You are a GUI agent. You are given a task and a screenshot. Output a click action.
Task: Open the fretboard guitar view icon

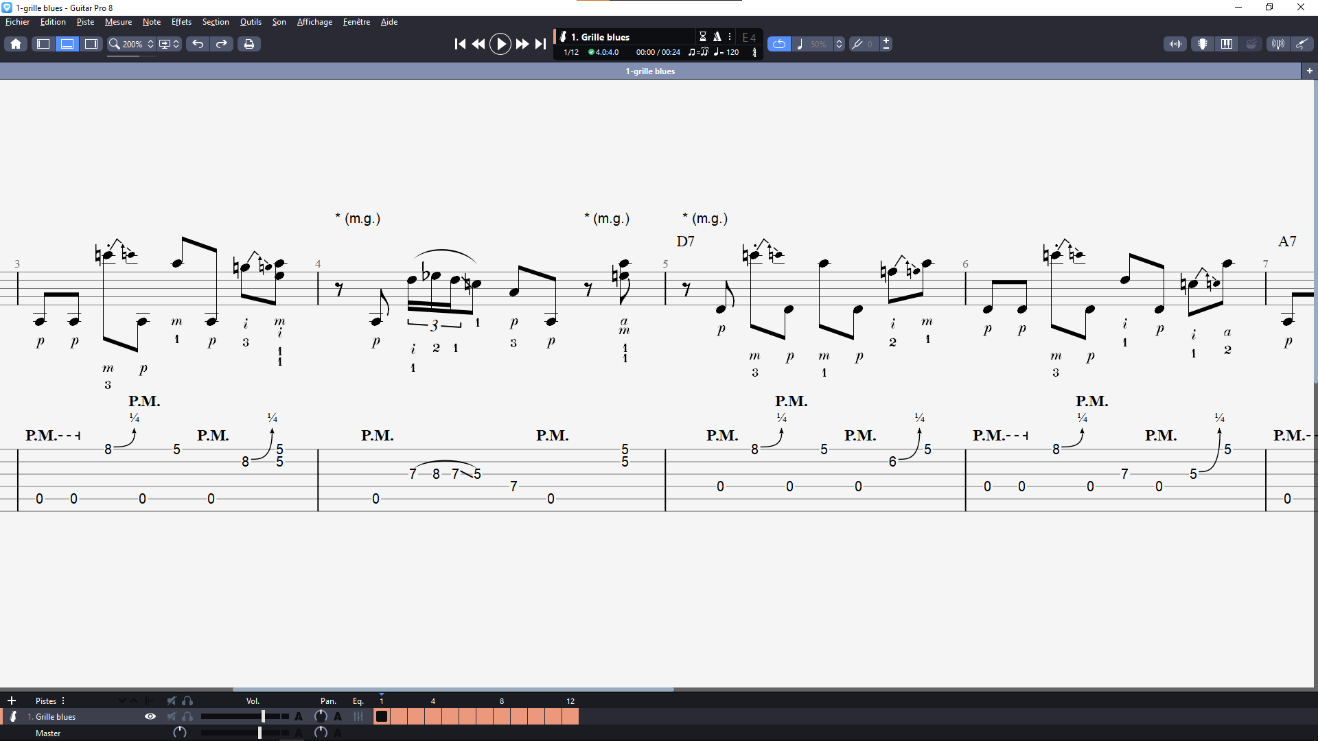pos(1203,44)
